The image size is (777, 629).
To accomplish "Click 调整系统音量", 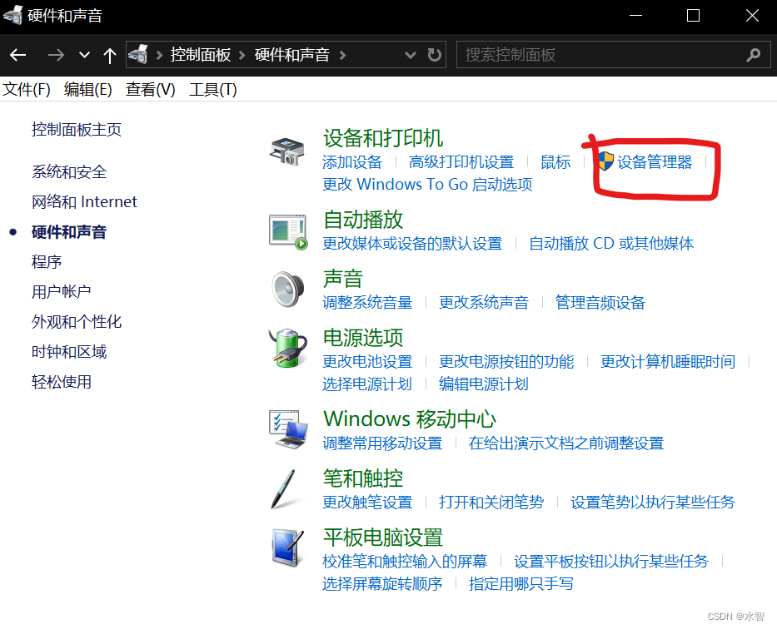I will tap(367, 302).
